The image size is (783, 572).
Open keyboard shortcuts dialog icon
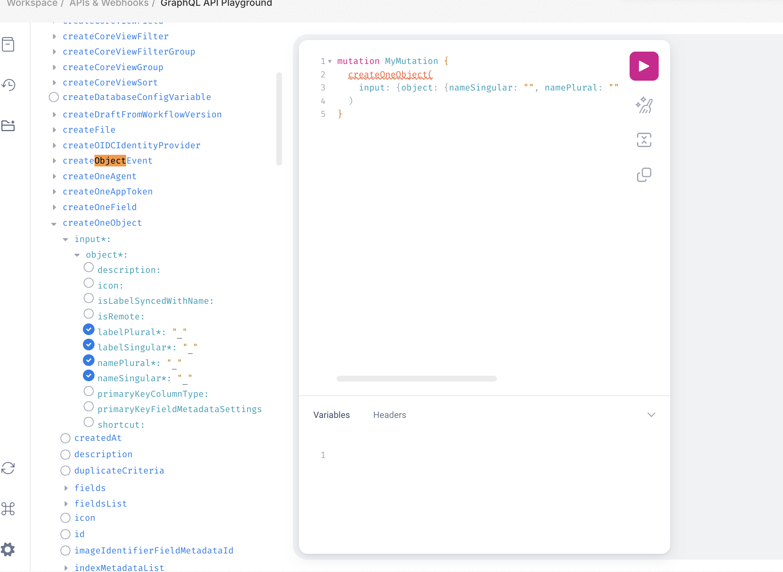pyautogui.click(x=8, y=509)
